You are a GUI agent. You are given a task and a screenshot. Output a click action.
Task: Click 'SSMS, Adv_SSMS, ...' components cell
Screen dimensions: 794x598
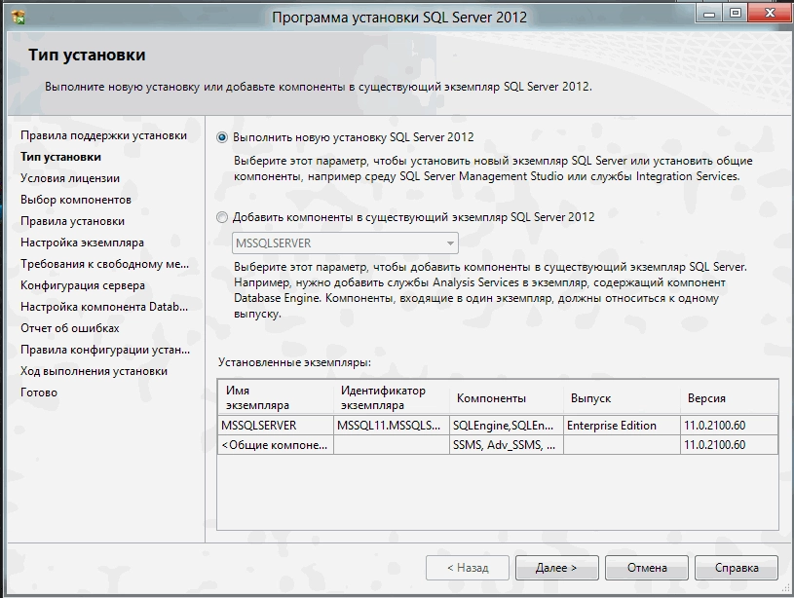point(507,445)
